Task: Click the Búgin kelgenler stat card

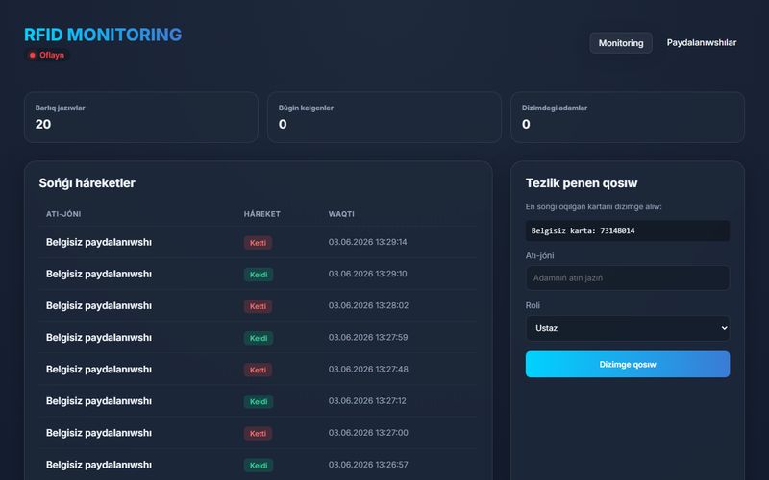Action: tap(384, 117)
